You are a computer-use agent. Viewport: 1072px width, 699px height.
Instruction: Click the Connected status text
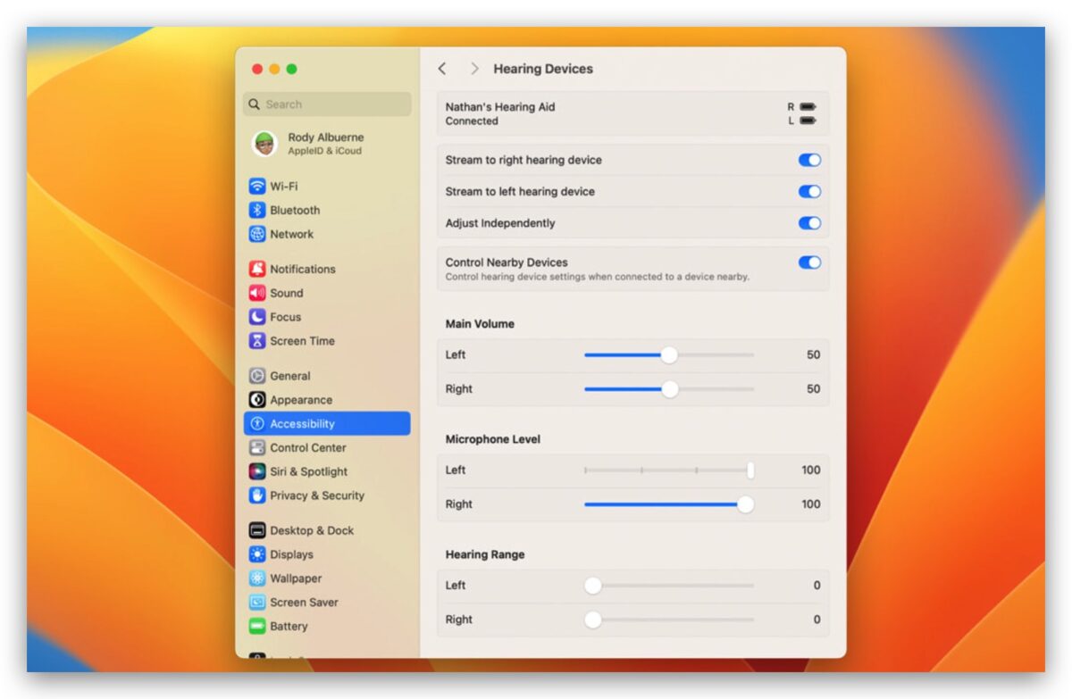click(x=472, y=121)
